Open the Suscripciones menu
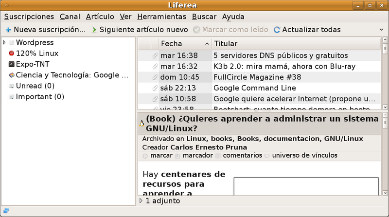This screenshot has height=217, width=389. [x=29, y=17]
